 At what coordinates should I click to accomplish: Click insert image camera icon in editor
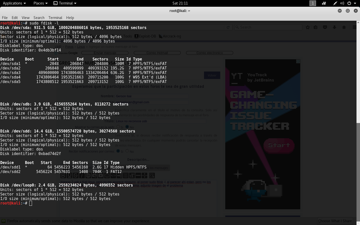coord(94,175)
